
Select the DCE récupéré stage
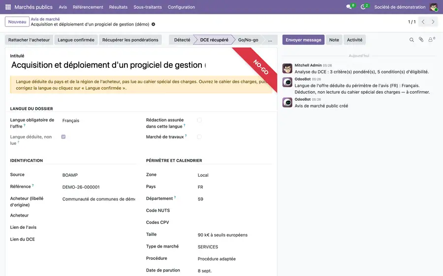point(214,40)
